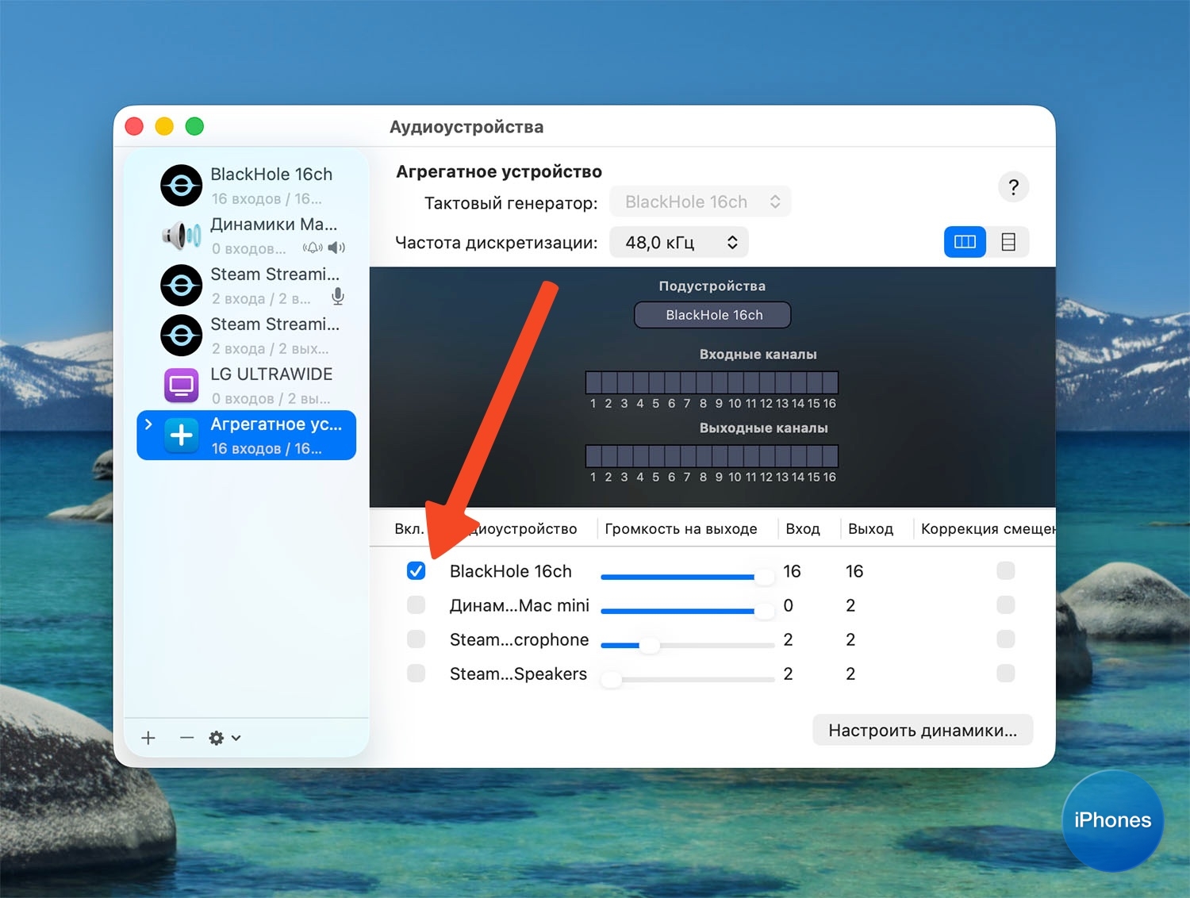Click the Steam...crophone name in the table

tap(520, 639)
